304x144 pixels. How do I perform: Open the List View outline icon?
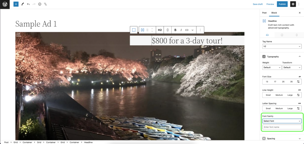click(x=45, y=4)
